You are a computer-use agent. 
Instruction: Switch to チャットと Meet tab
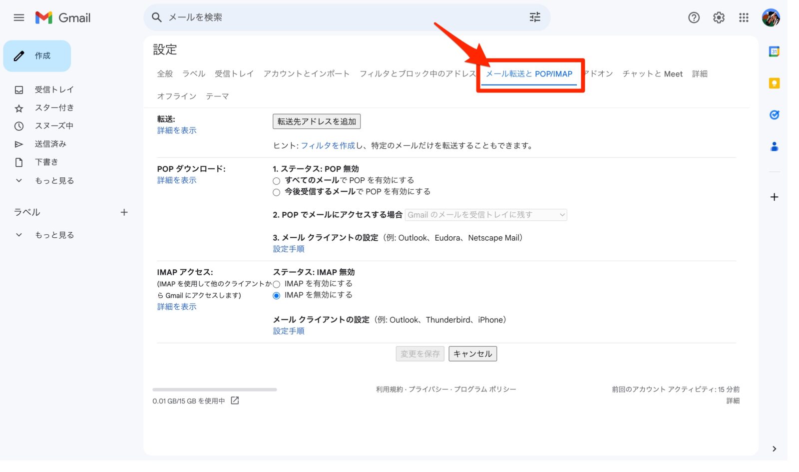(x=652, y=74)
